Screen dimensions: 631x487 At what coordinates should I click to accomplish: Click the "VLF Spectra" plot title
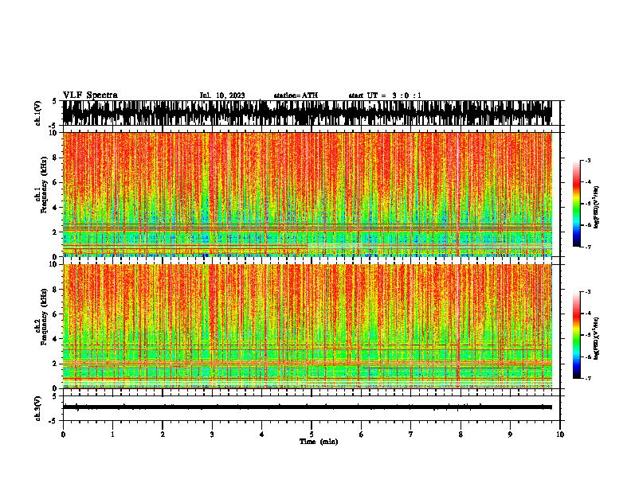point(90,95)
